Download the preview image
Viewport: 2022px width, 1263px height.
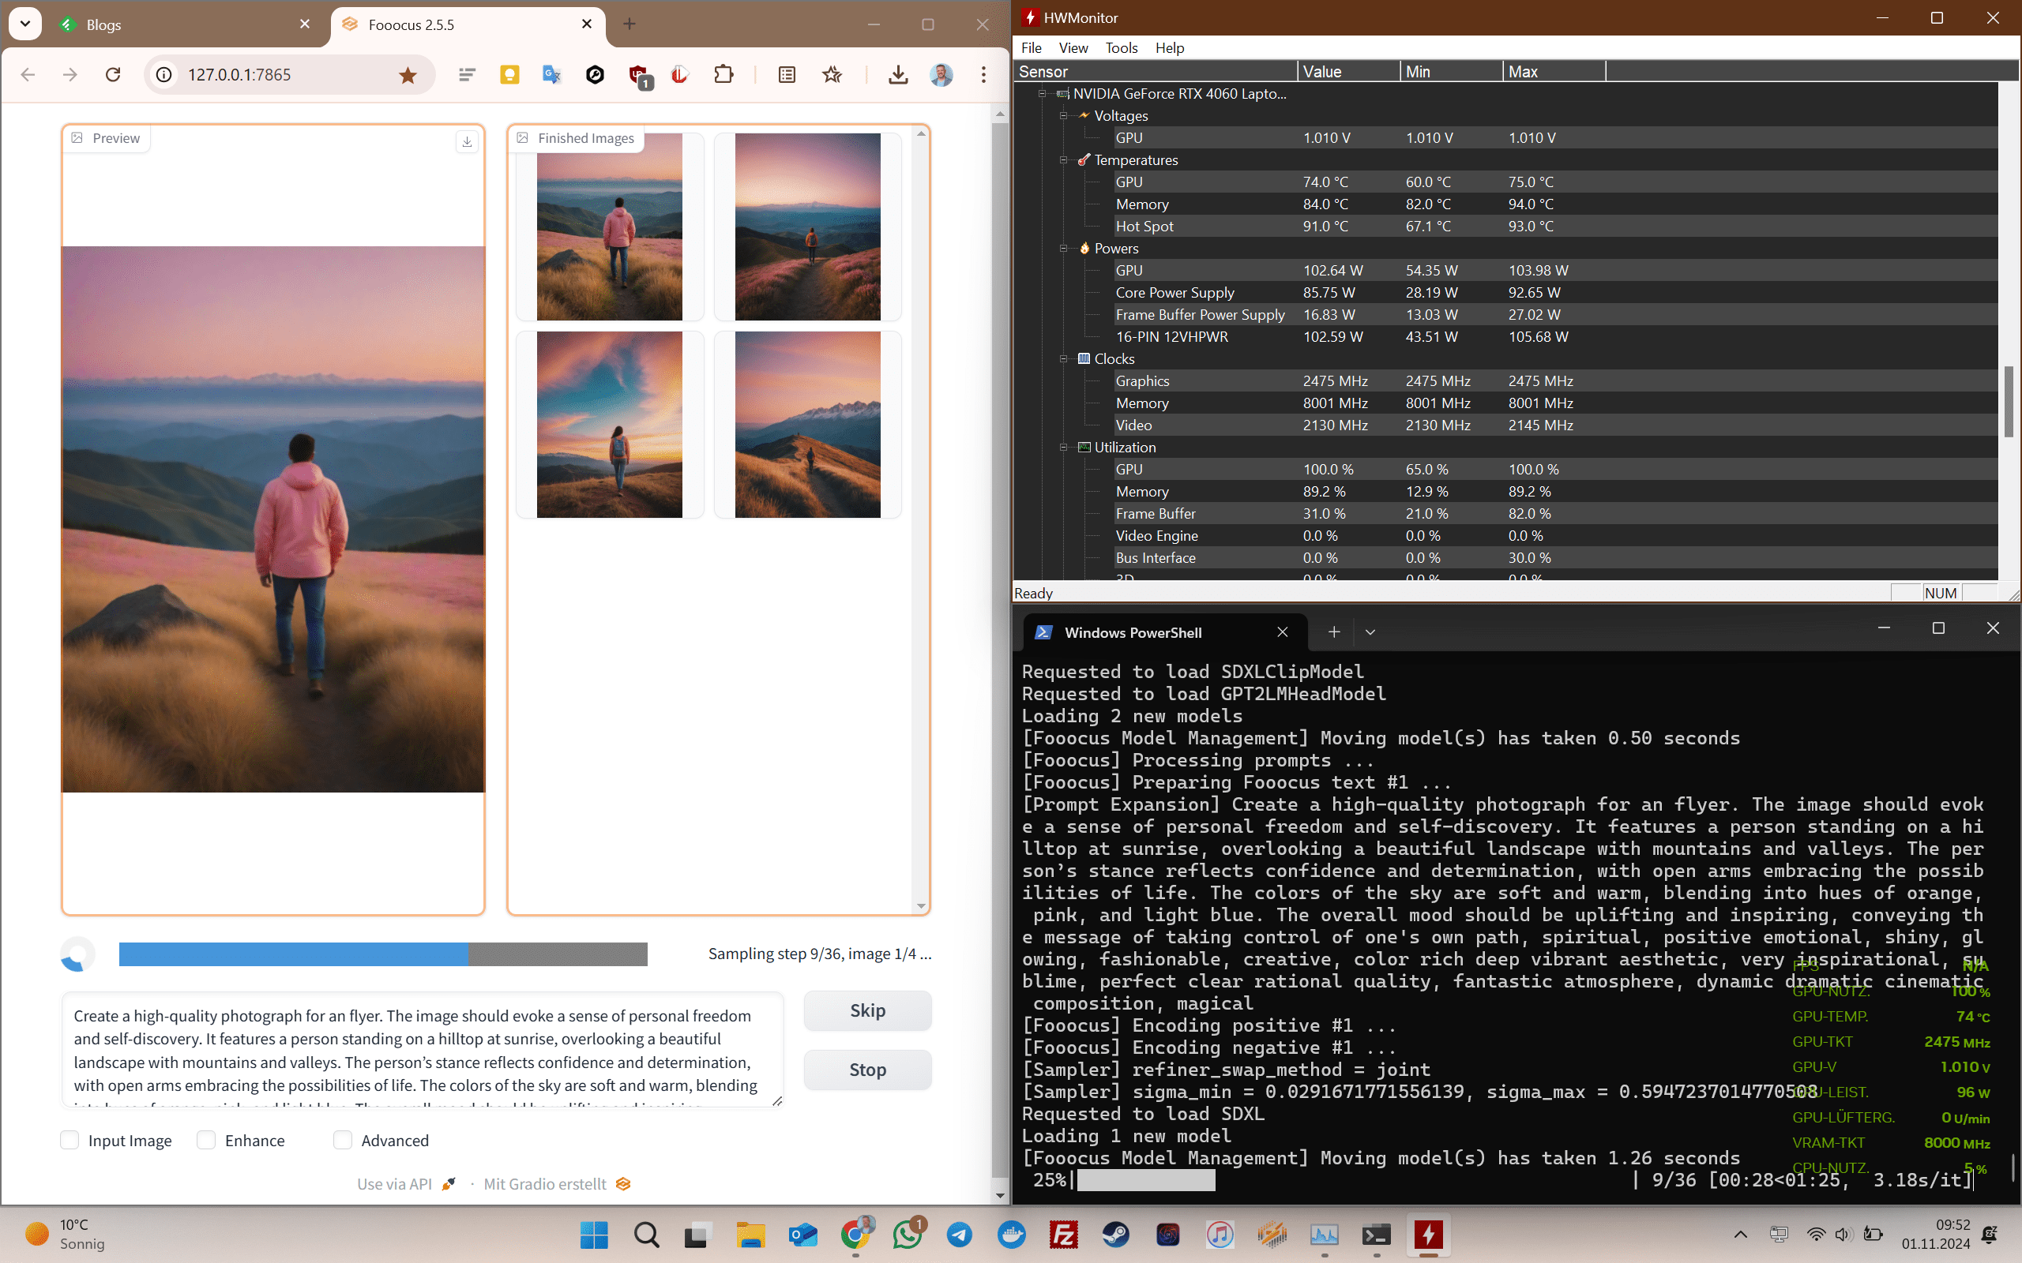[467, 141]
